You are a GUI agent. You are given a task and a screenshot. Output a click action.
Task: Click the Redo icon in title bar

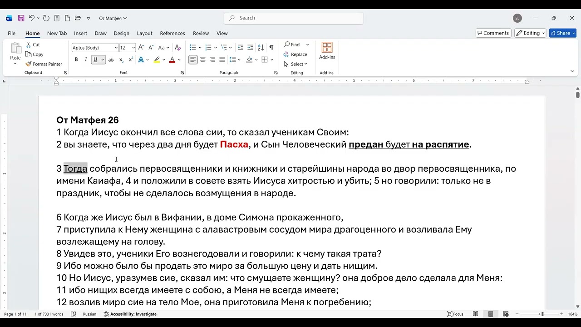tap(46, 18)
